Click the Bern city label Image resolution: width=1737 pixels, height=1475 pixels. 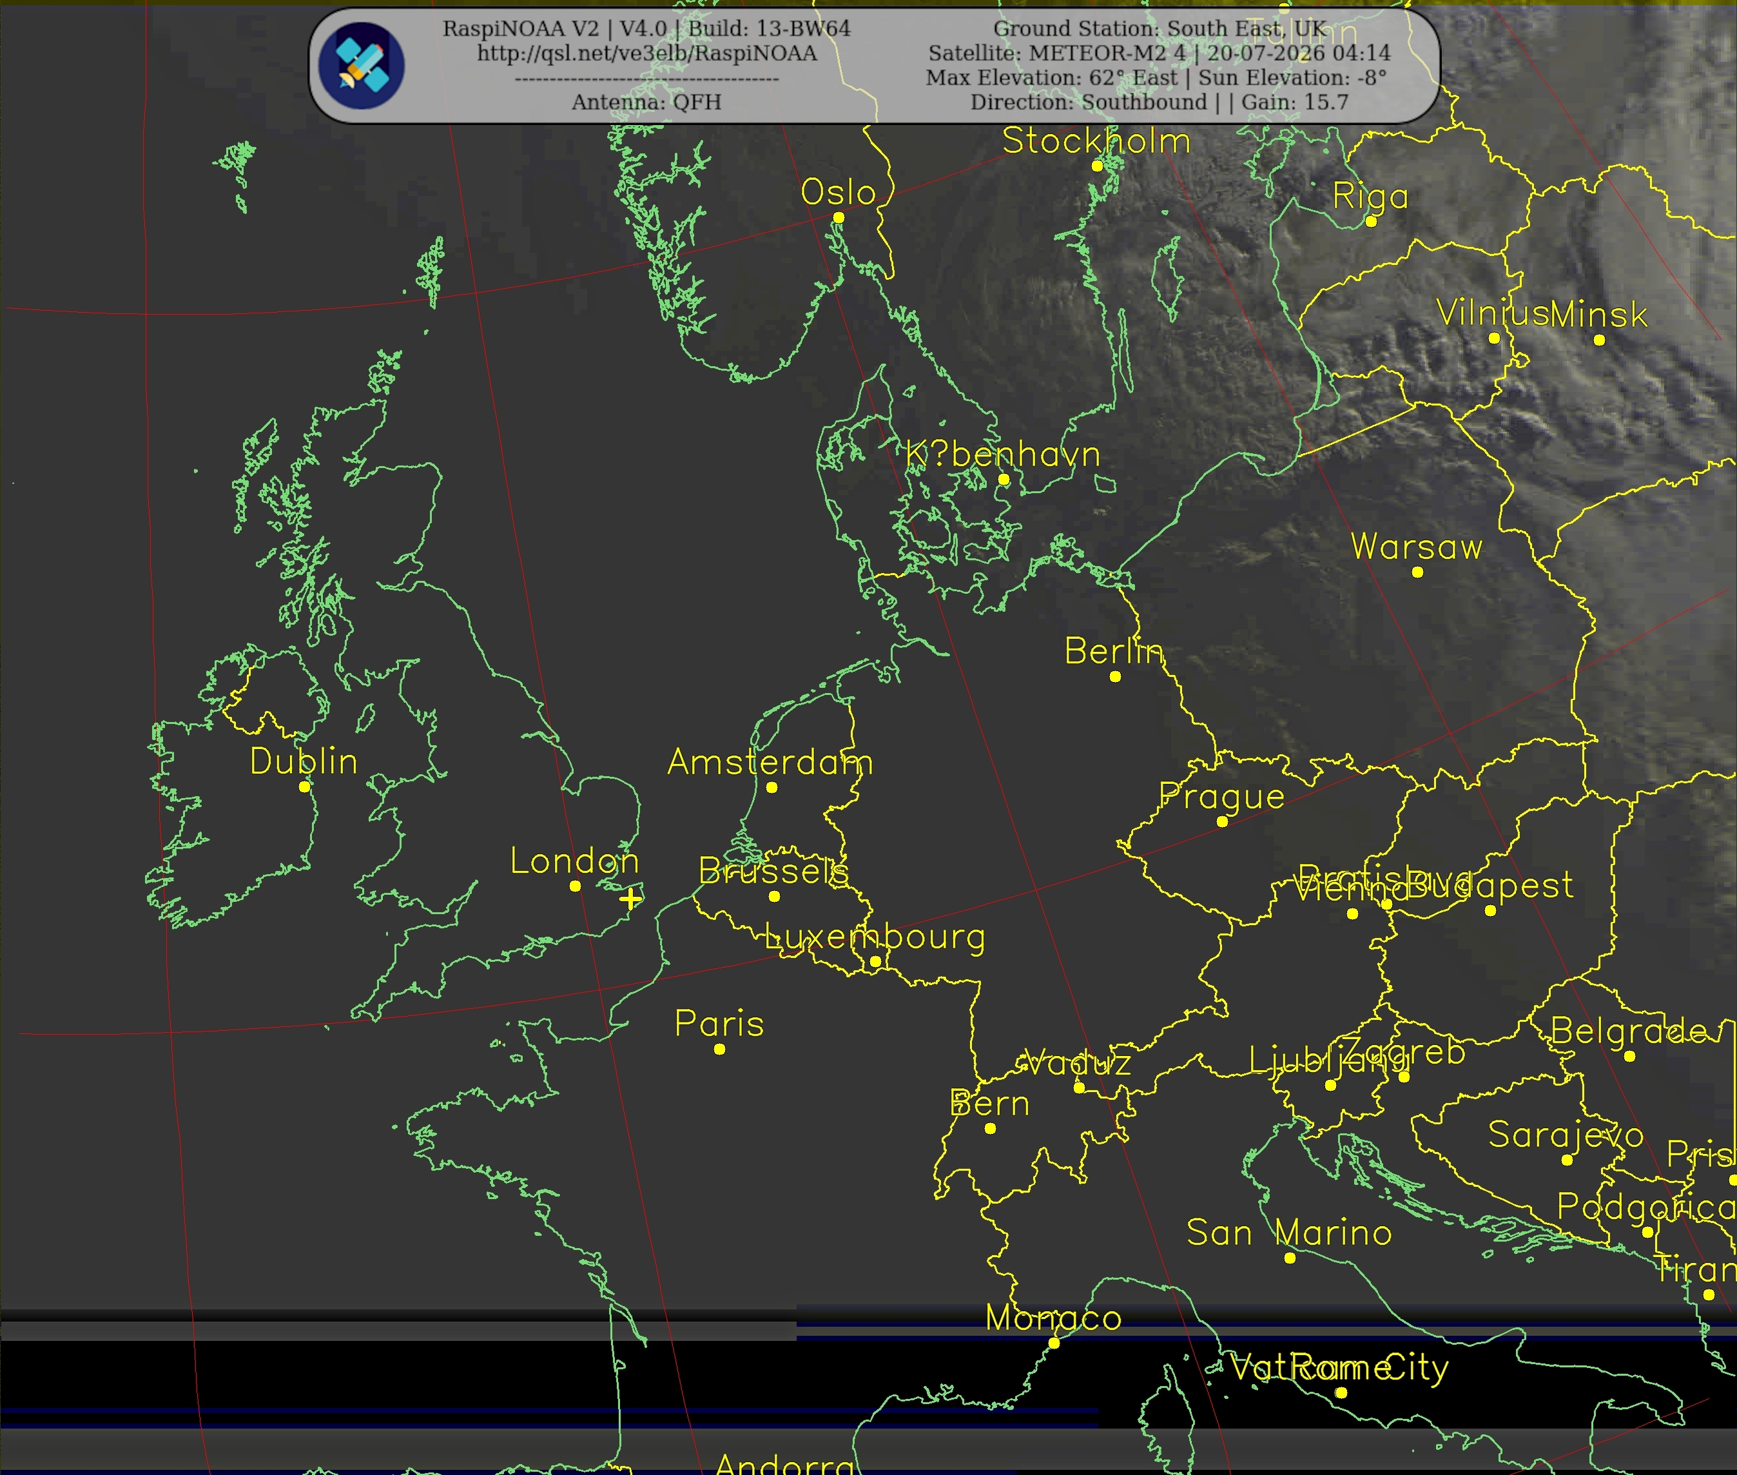click(x=989, y=1103)
